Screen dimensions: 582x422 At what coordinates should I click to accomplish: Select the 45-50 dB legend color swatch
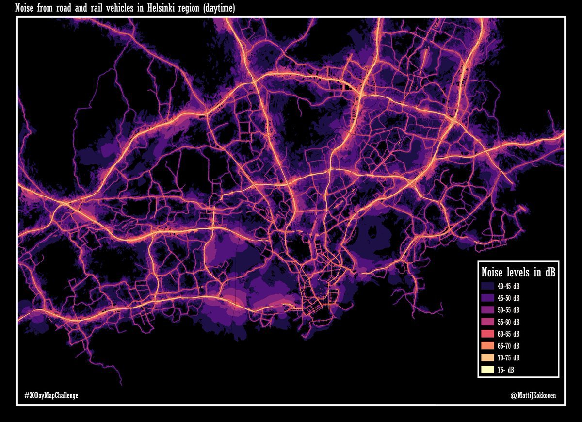tap(488, 298)
